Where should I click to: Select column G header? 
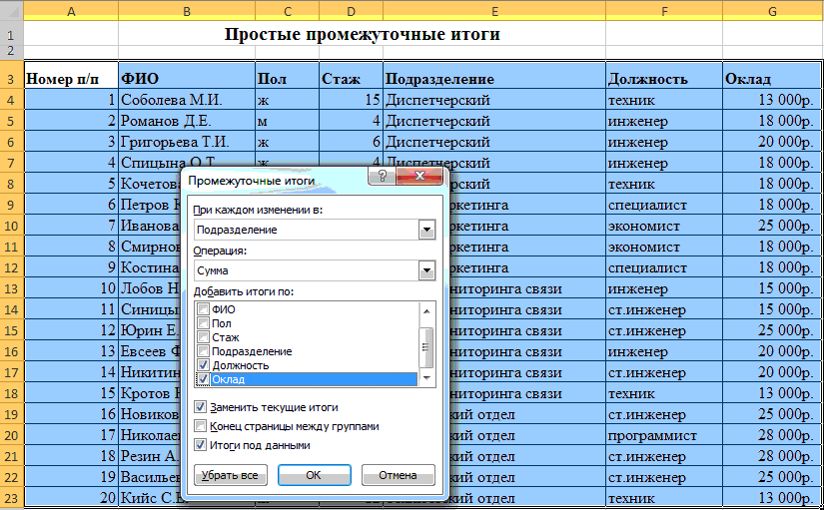(771, 11)
